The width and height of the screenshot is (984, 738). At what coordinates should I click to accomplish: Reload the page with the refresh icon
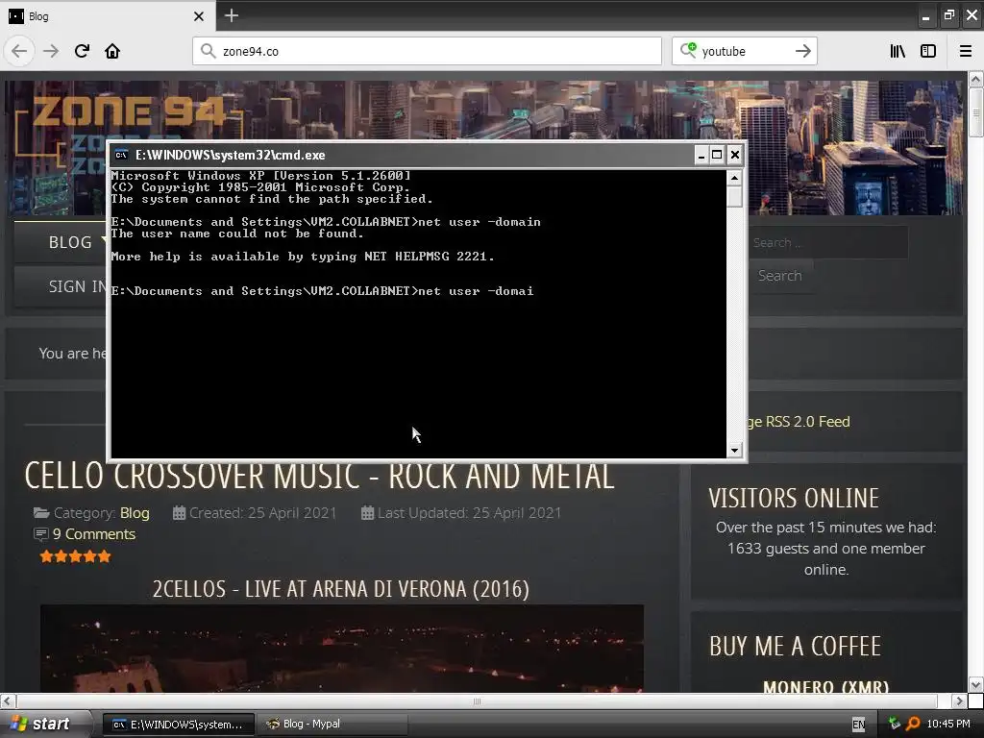(x=82, y=51)
